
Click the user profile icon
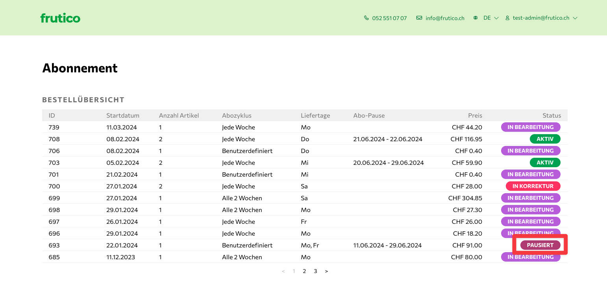point(507,18)
